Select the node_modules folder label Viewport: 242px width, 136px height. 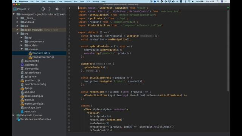pyautogui.click(x=33, y=30)
